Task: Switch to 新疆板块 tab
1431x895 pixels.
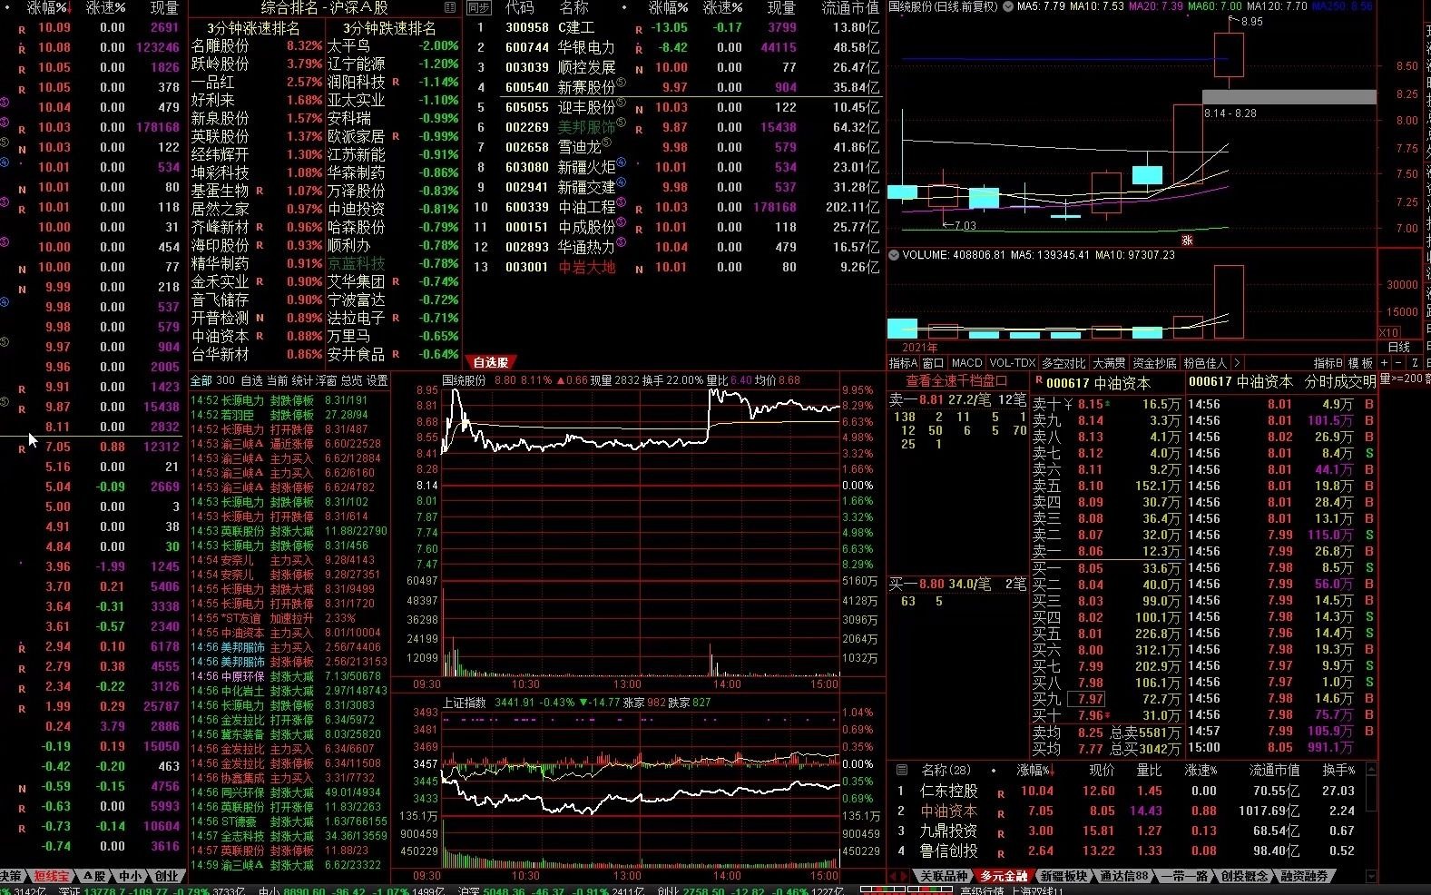Action: (1063, 876)
